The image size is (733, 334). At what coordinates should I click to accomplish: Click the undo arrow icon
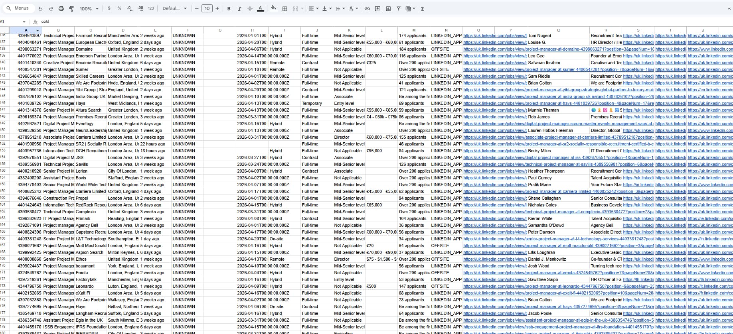pos(40,8)
